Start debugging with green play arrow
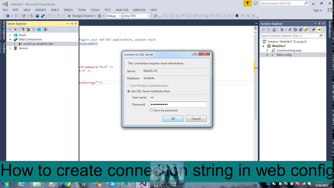Image resolution: width=334 pixels, height=188 pixels. [69, 16]
